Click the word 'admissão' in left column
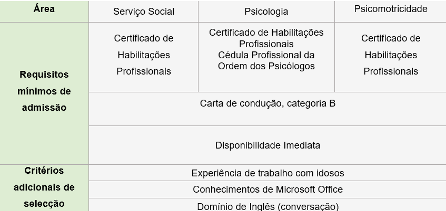The image size is (446, 211). (x=44, y=108)
